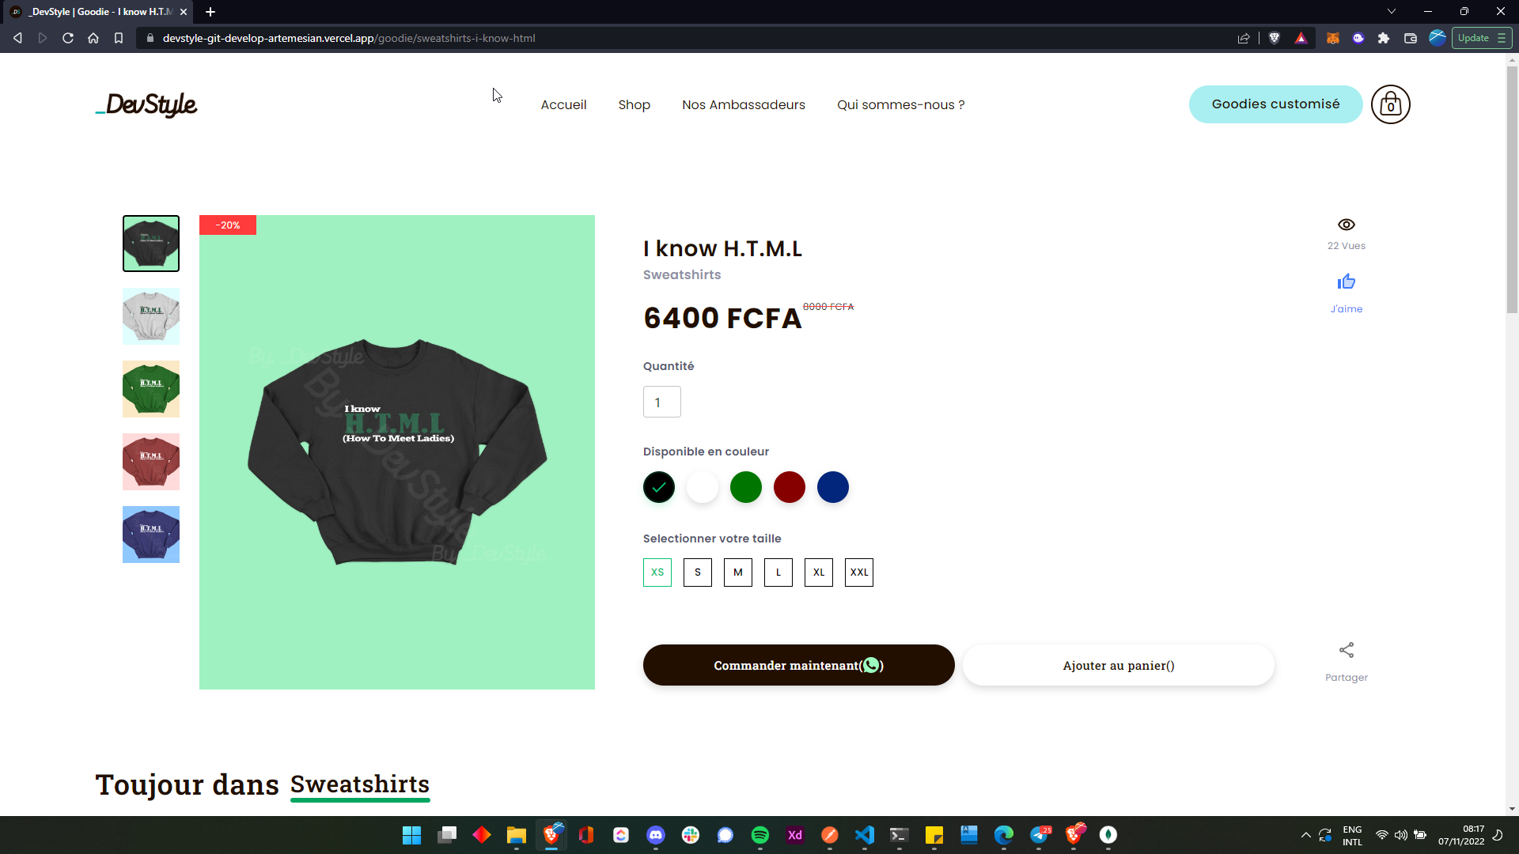Screen dimensions: 1519x854
Task: Select the XXL size option
Action: pyautogui.click(x=859, y=572)
